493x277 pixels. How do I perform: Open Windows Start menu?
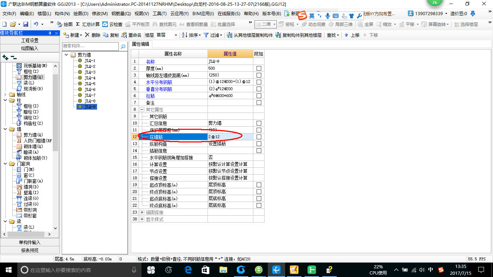coord(8,269)
